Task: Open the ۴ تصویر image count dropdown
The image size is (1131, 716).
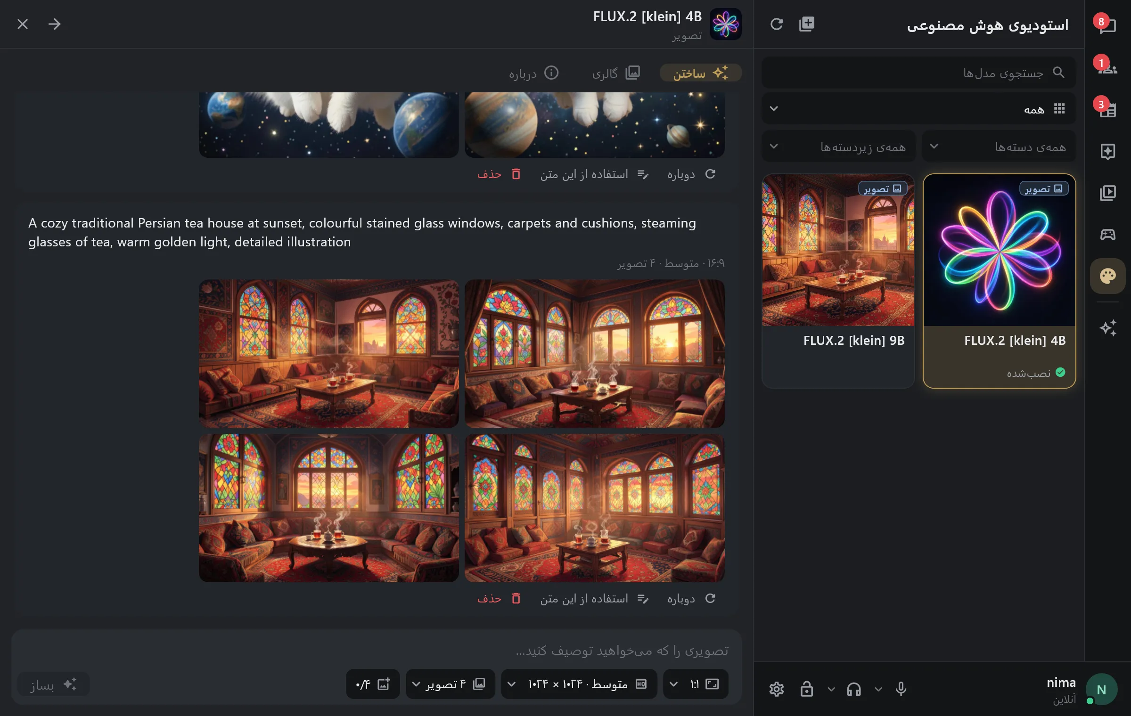Action: (x=450, y=683)
